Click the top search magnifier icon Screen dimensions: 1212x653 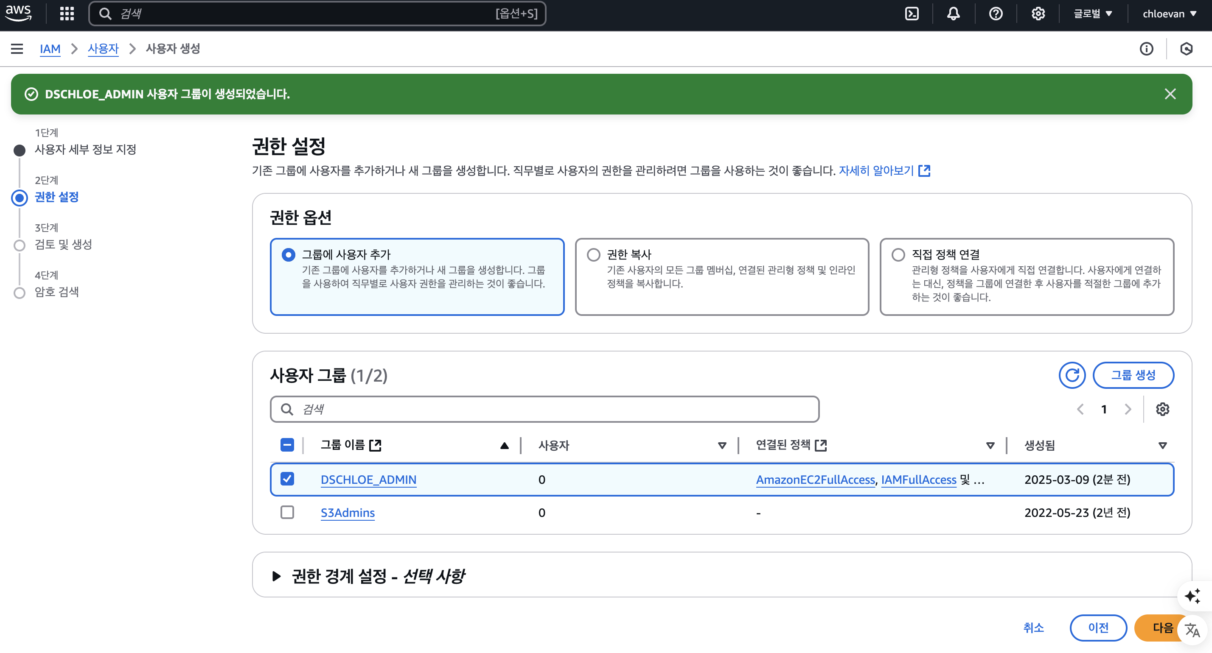(x=105, y=14)
